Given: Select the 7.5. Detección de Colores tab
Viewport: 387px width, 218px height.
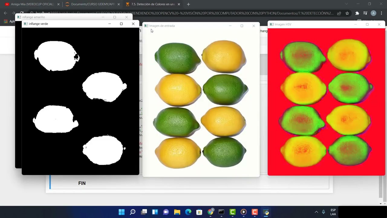Looking at the screenshot, I should click(x=153, y=4).
